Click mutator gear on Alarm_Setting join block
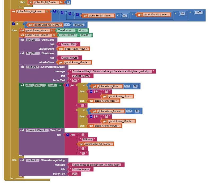 (67, 85)
